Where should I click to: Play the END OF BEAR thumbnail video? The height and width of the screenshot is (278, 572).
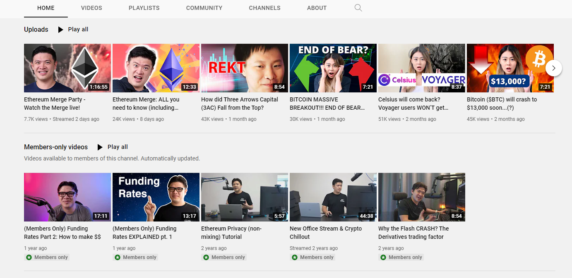[x=333, y=68]
